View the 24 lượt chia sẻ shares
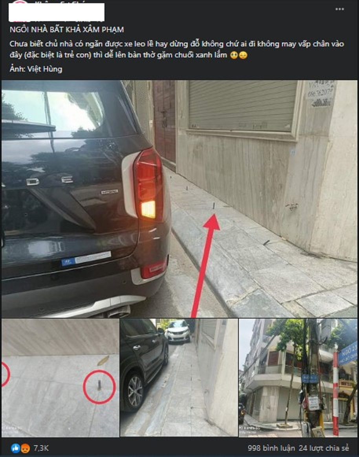This screenshot has width=359, height=457. (324, 448)
